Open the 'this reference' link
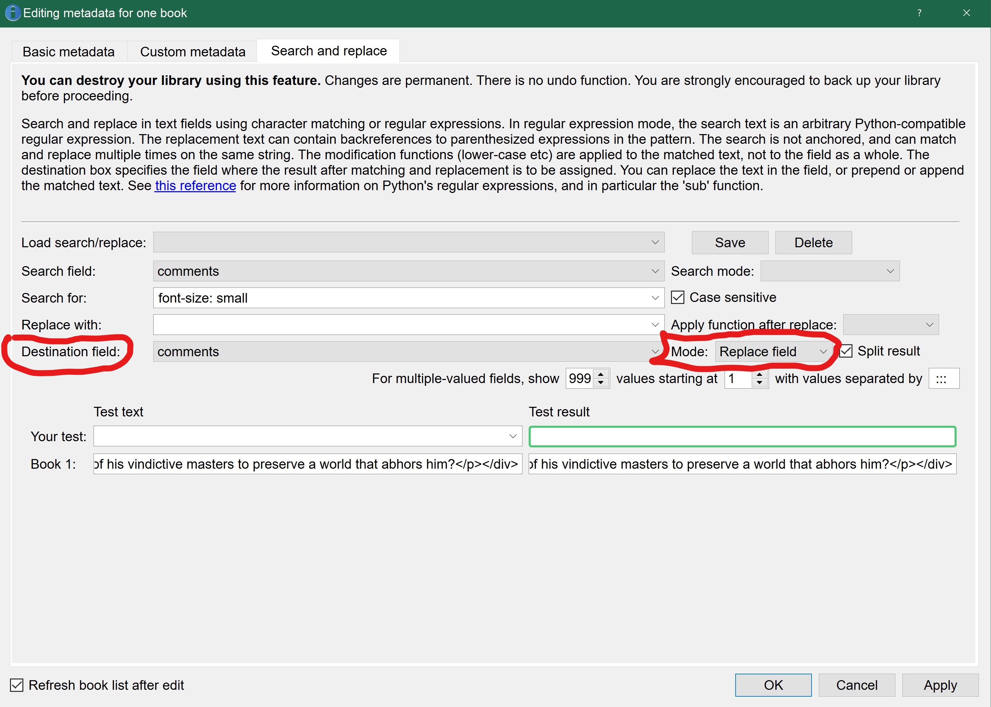The width and height of the screenshot is (991, 707). click(195, 186)
